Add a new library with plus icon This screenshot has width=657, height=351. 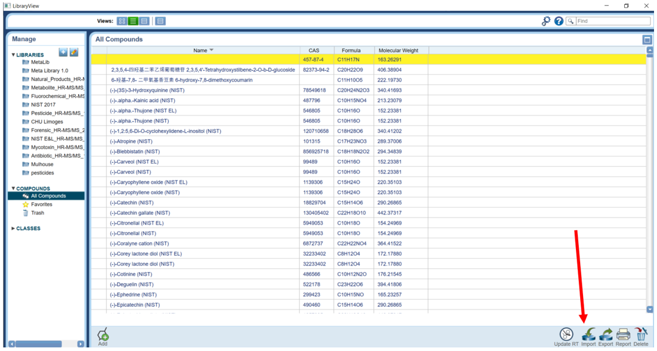[x=63, y=52]
